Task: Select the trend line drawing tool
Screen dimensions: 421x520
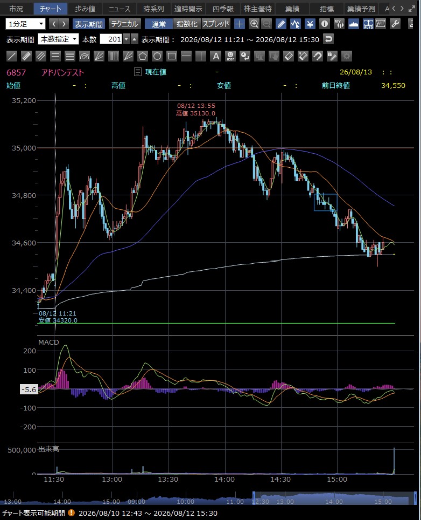Action: pos(12,56)
